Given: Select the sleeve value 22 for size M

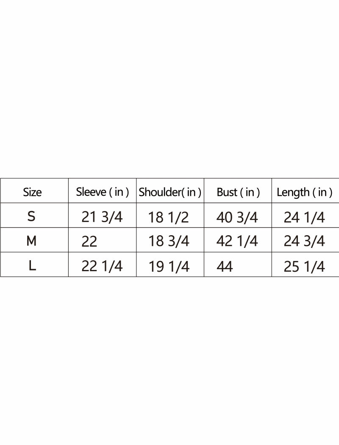Looking at the screenshot, I should 89,242.
